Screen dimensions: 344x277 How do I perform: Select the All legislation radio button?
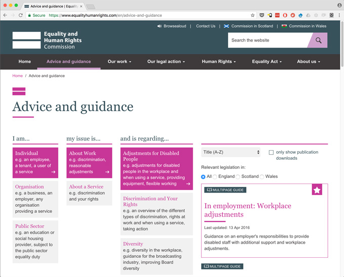click(x=203, y=176)
